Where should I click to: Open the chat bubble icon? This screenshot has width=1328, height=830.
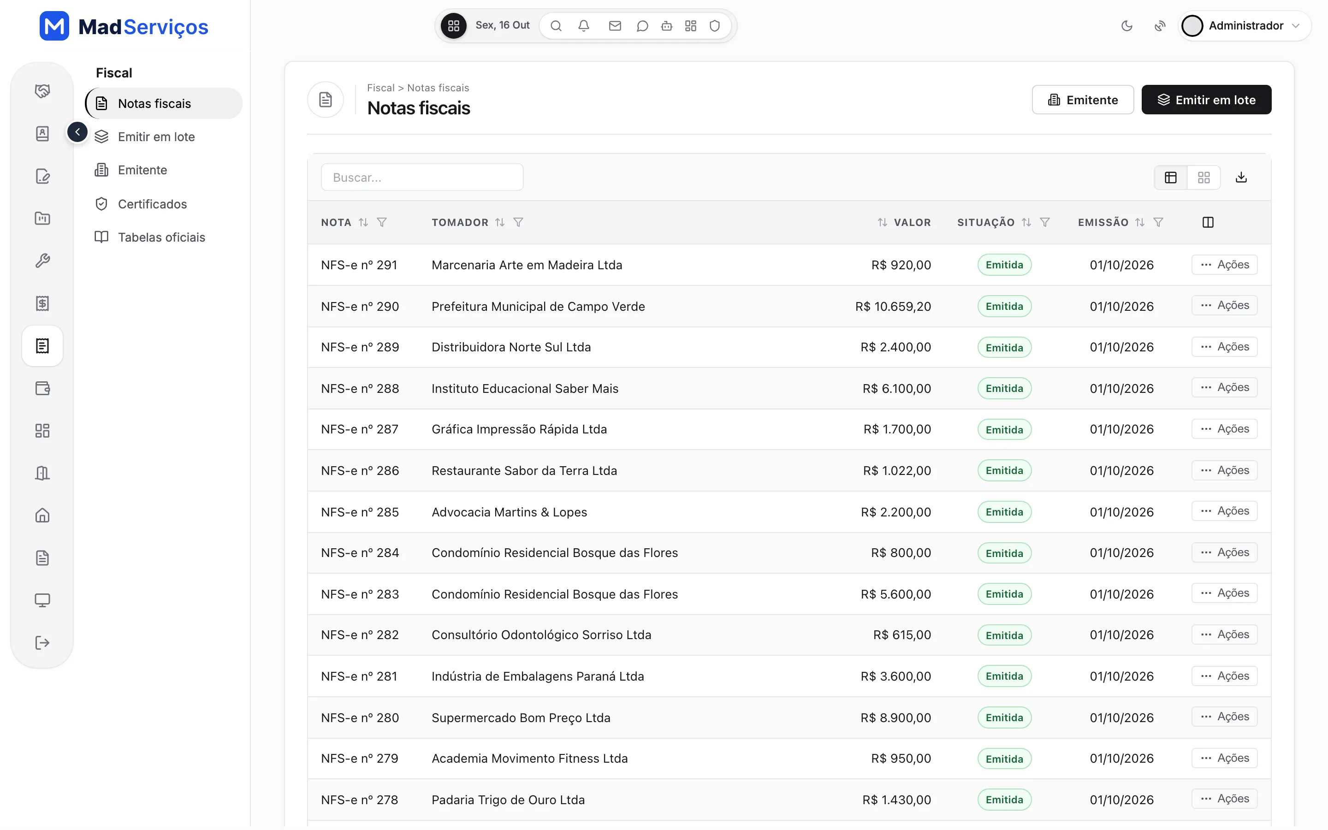642,26
